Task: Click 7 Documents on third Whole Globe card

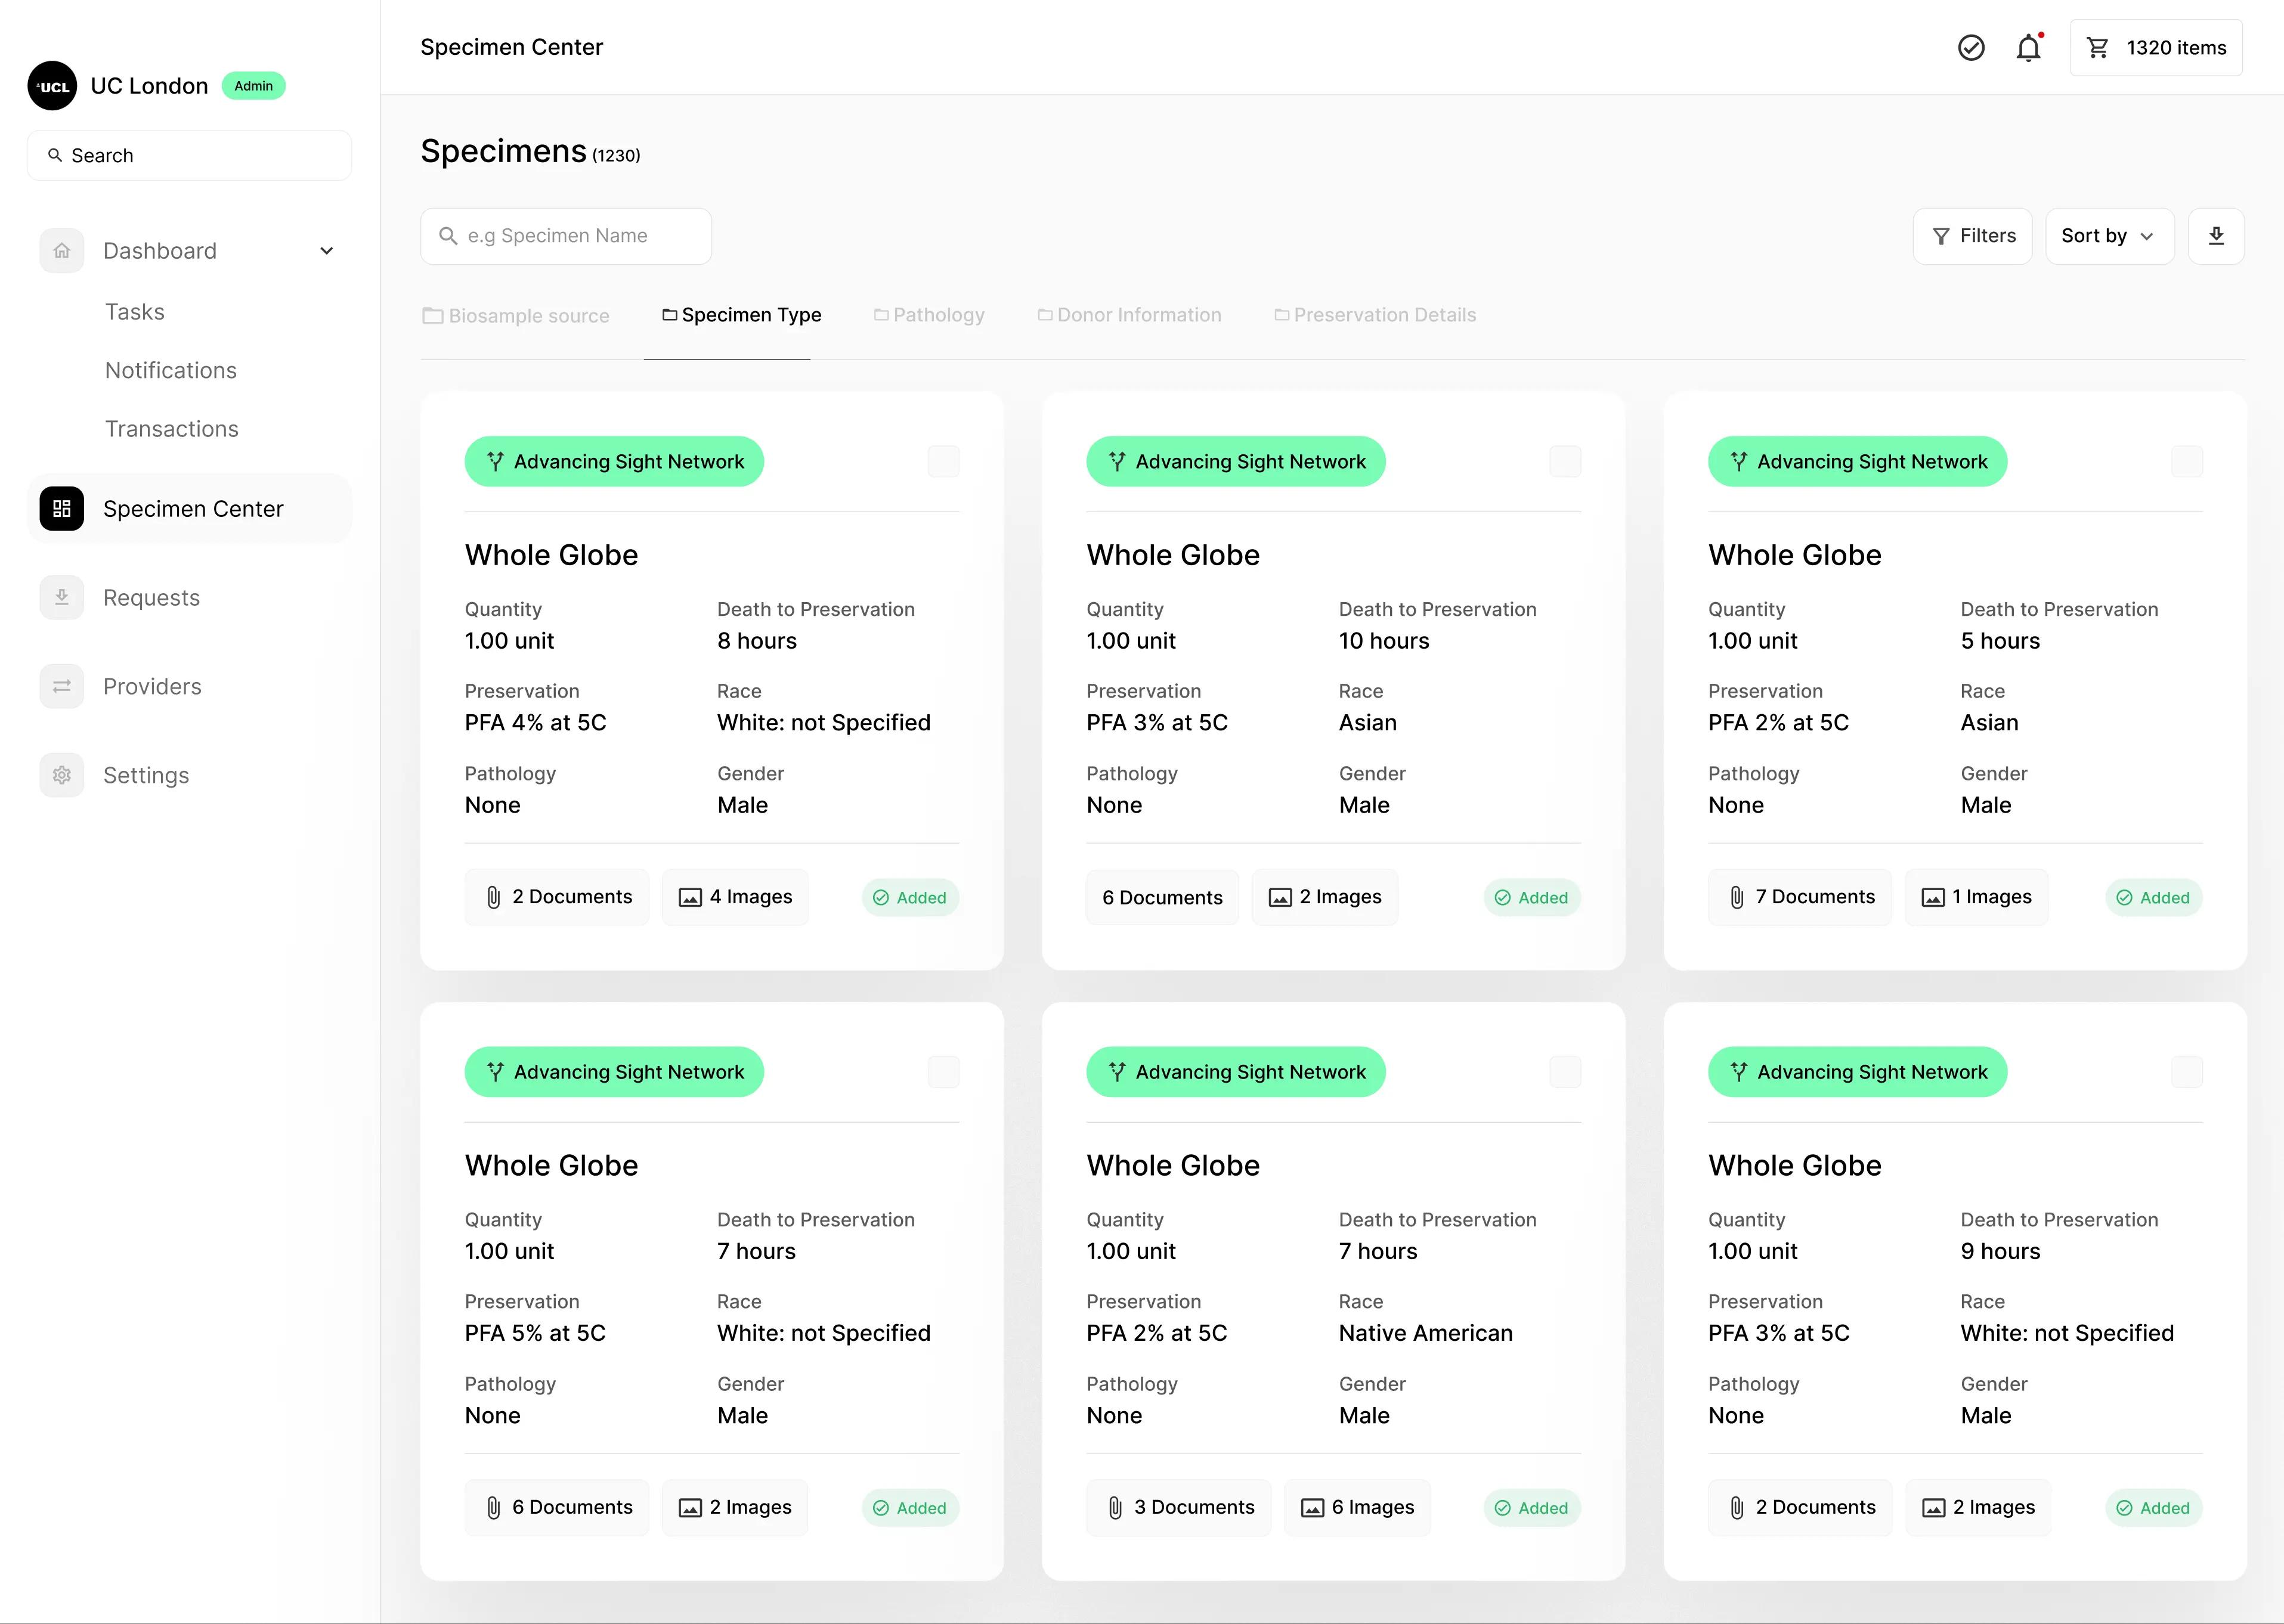Action: click(1802, 897)
